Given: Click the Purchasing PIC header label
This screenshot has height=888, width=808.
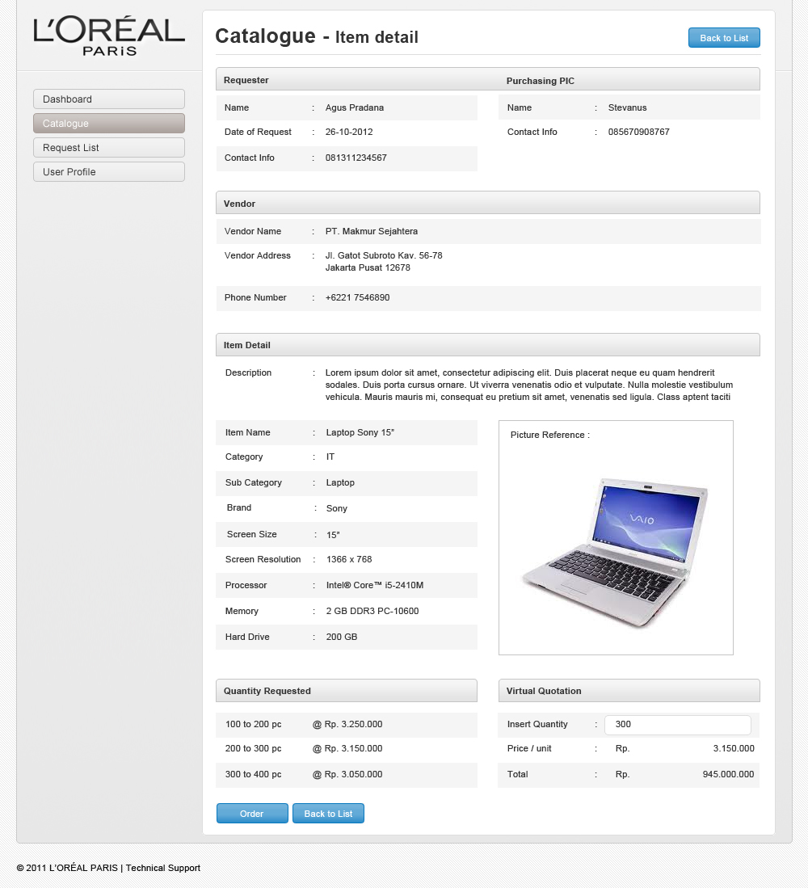Looking at the screenshot, I should pyautogui.click(x=541, y=81).
